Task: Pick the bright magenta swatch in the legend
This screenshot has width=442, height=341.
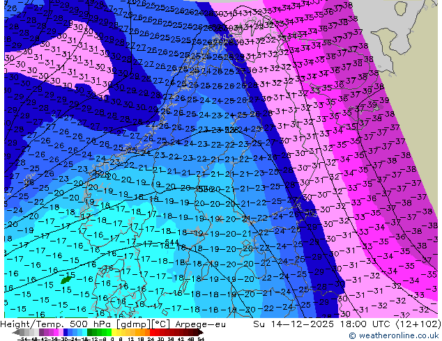Action: [56, 333]
